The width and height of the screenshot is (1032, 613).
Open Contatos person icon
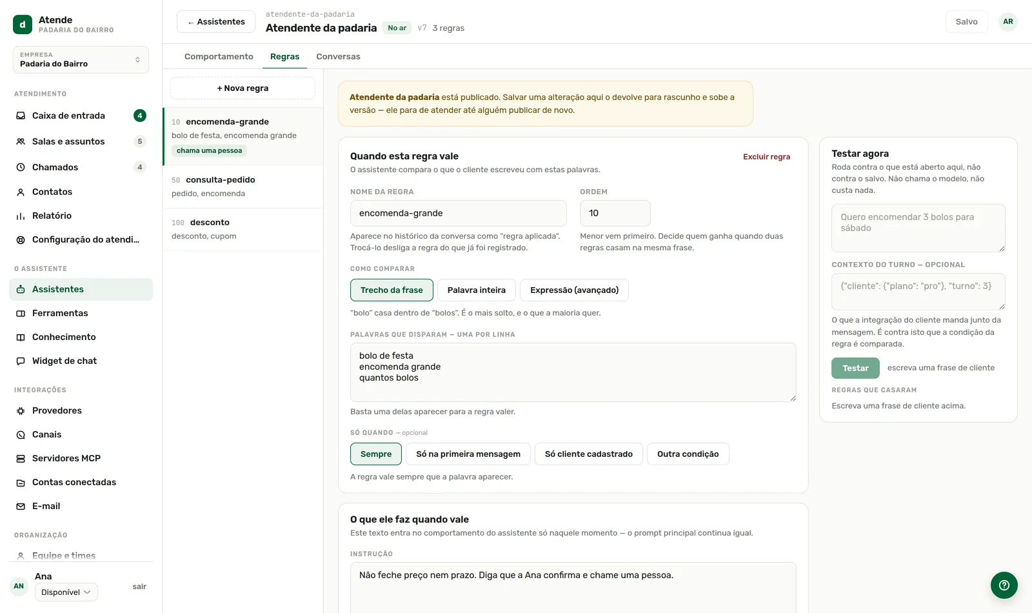(21, 192)
